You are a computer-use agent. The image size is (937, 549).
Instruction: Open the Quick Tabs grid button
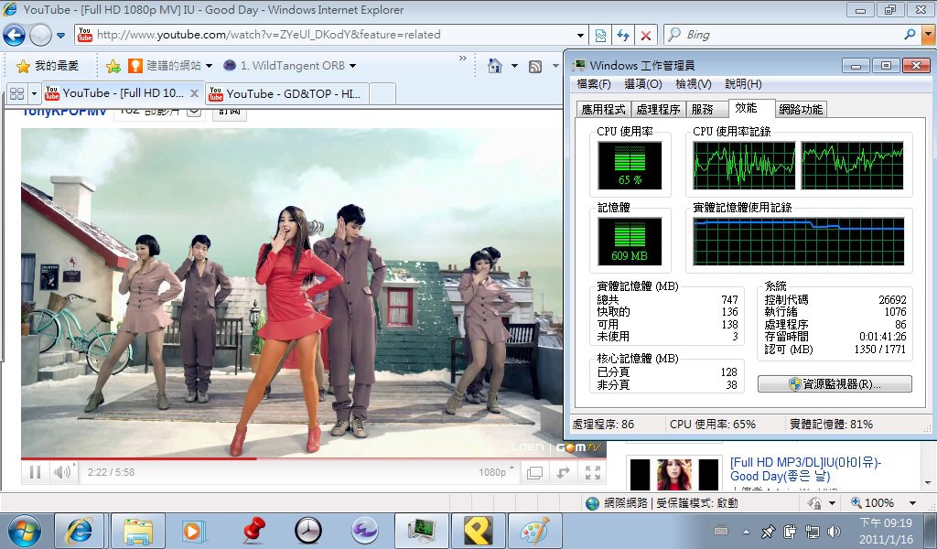click(x=16, y=94)
